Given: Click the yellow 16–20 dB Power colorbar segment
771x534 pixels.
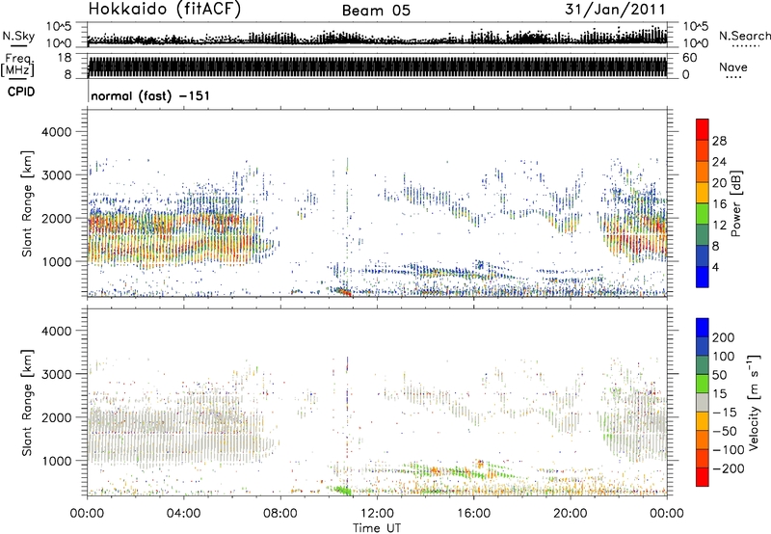Looking at the screenshot, I should click(703, 193).
